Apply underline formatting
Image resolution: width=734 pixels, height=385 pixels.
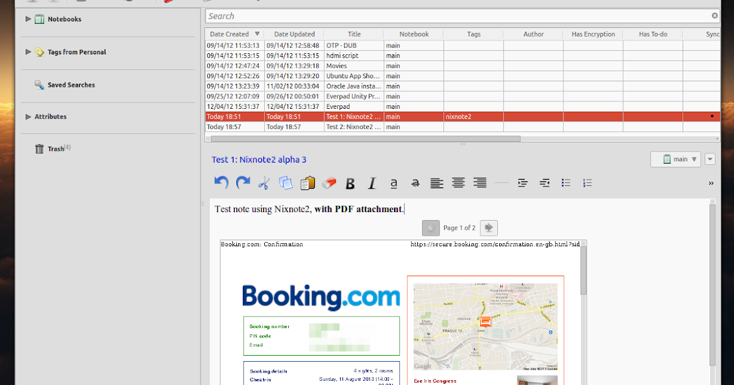click(x=393, y=183)
